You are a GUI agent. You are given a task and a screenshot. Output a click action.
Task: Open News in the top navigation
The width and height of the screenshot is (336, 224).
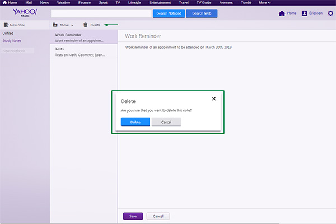click(x=44, y=3)
